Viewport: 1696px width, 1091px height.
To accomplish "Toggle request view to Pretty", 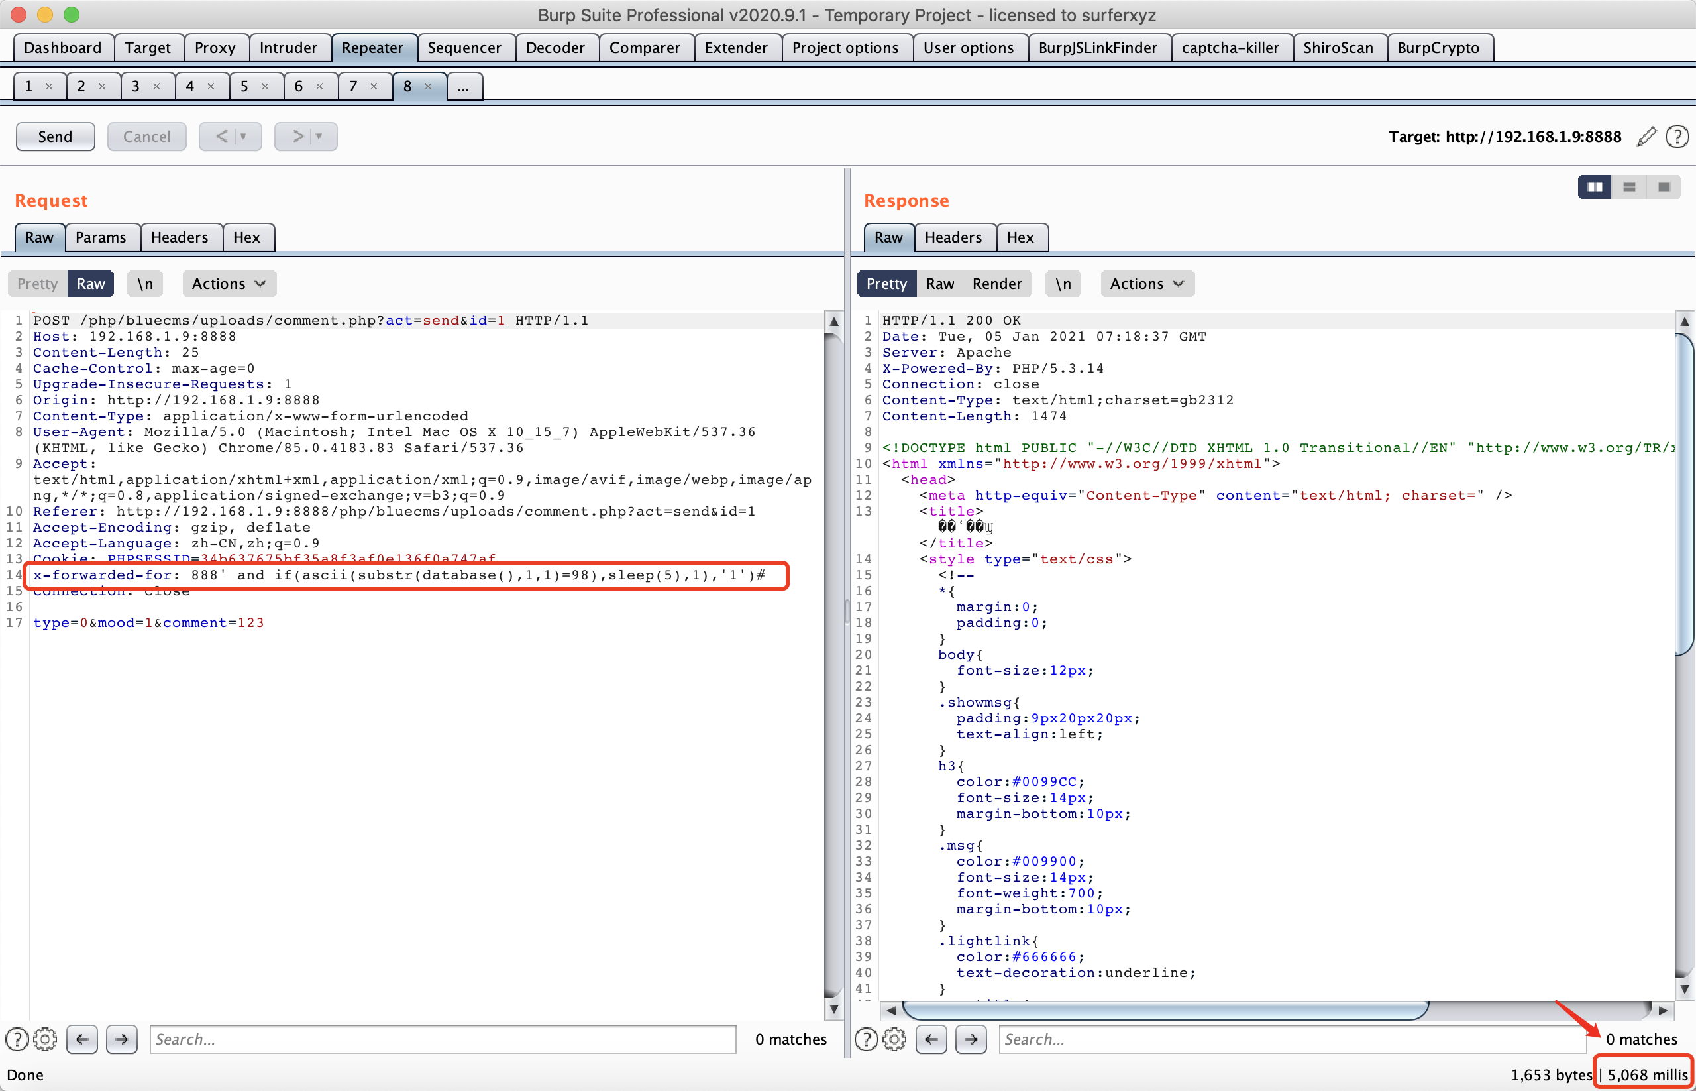I will point(37,284).
